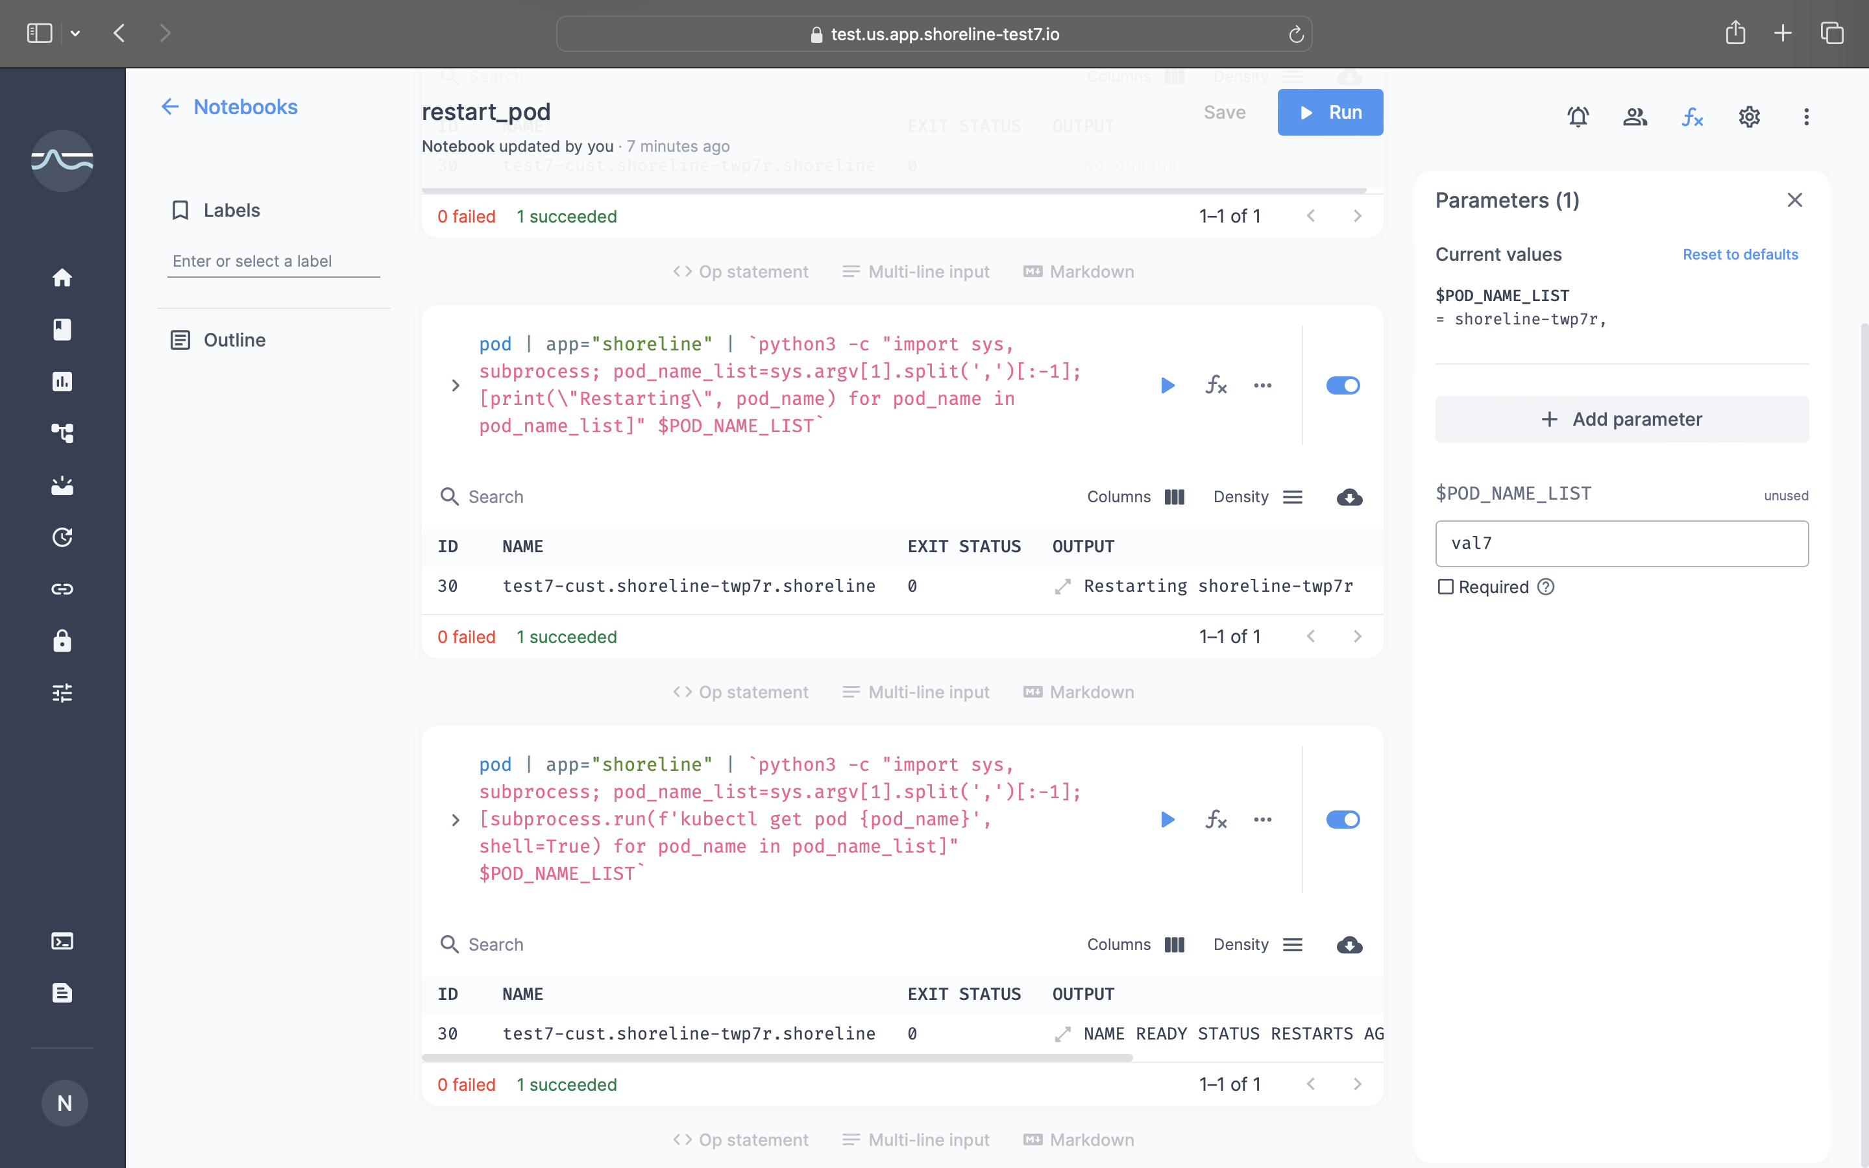Open the vertical three-dot notebook menu

(x=1805, y=117)
